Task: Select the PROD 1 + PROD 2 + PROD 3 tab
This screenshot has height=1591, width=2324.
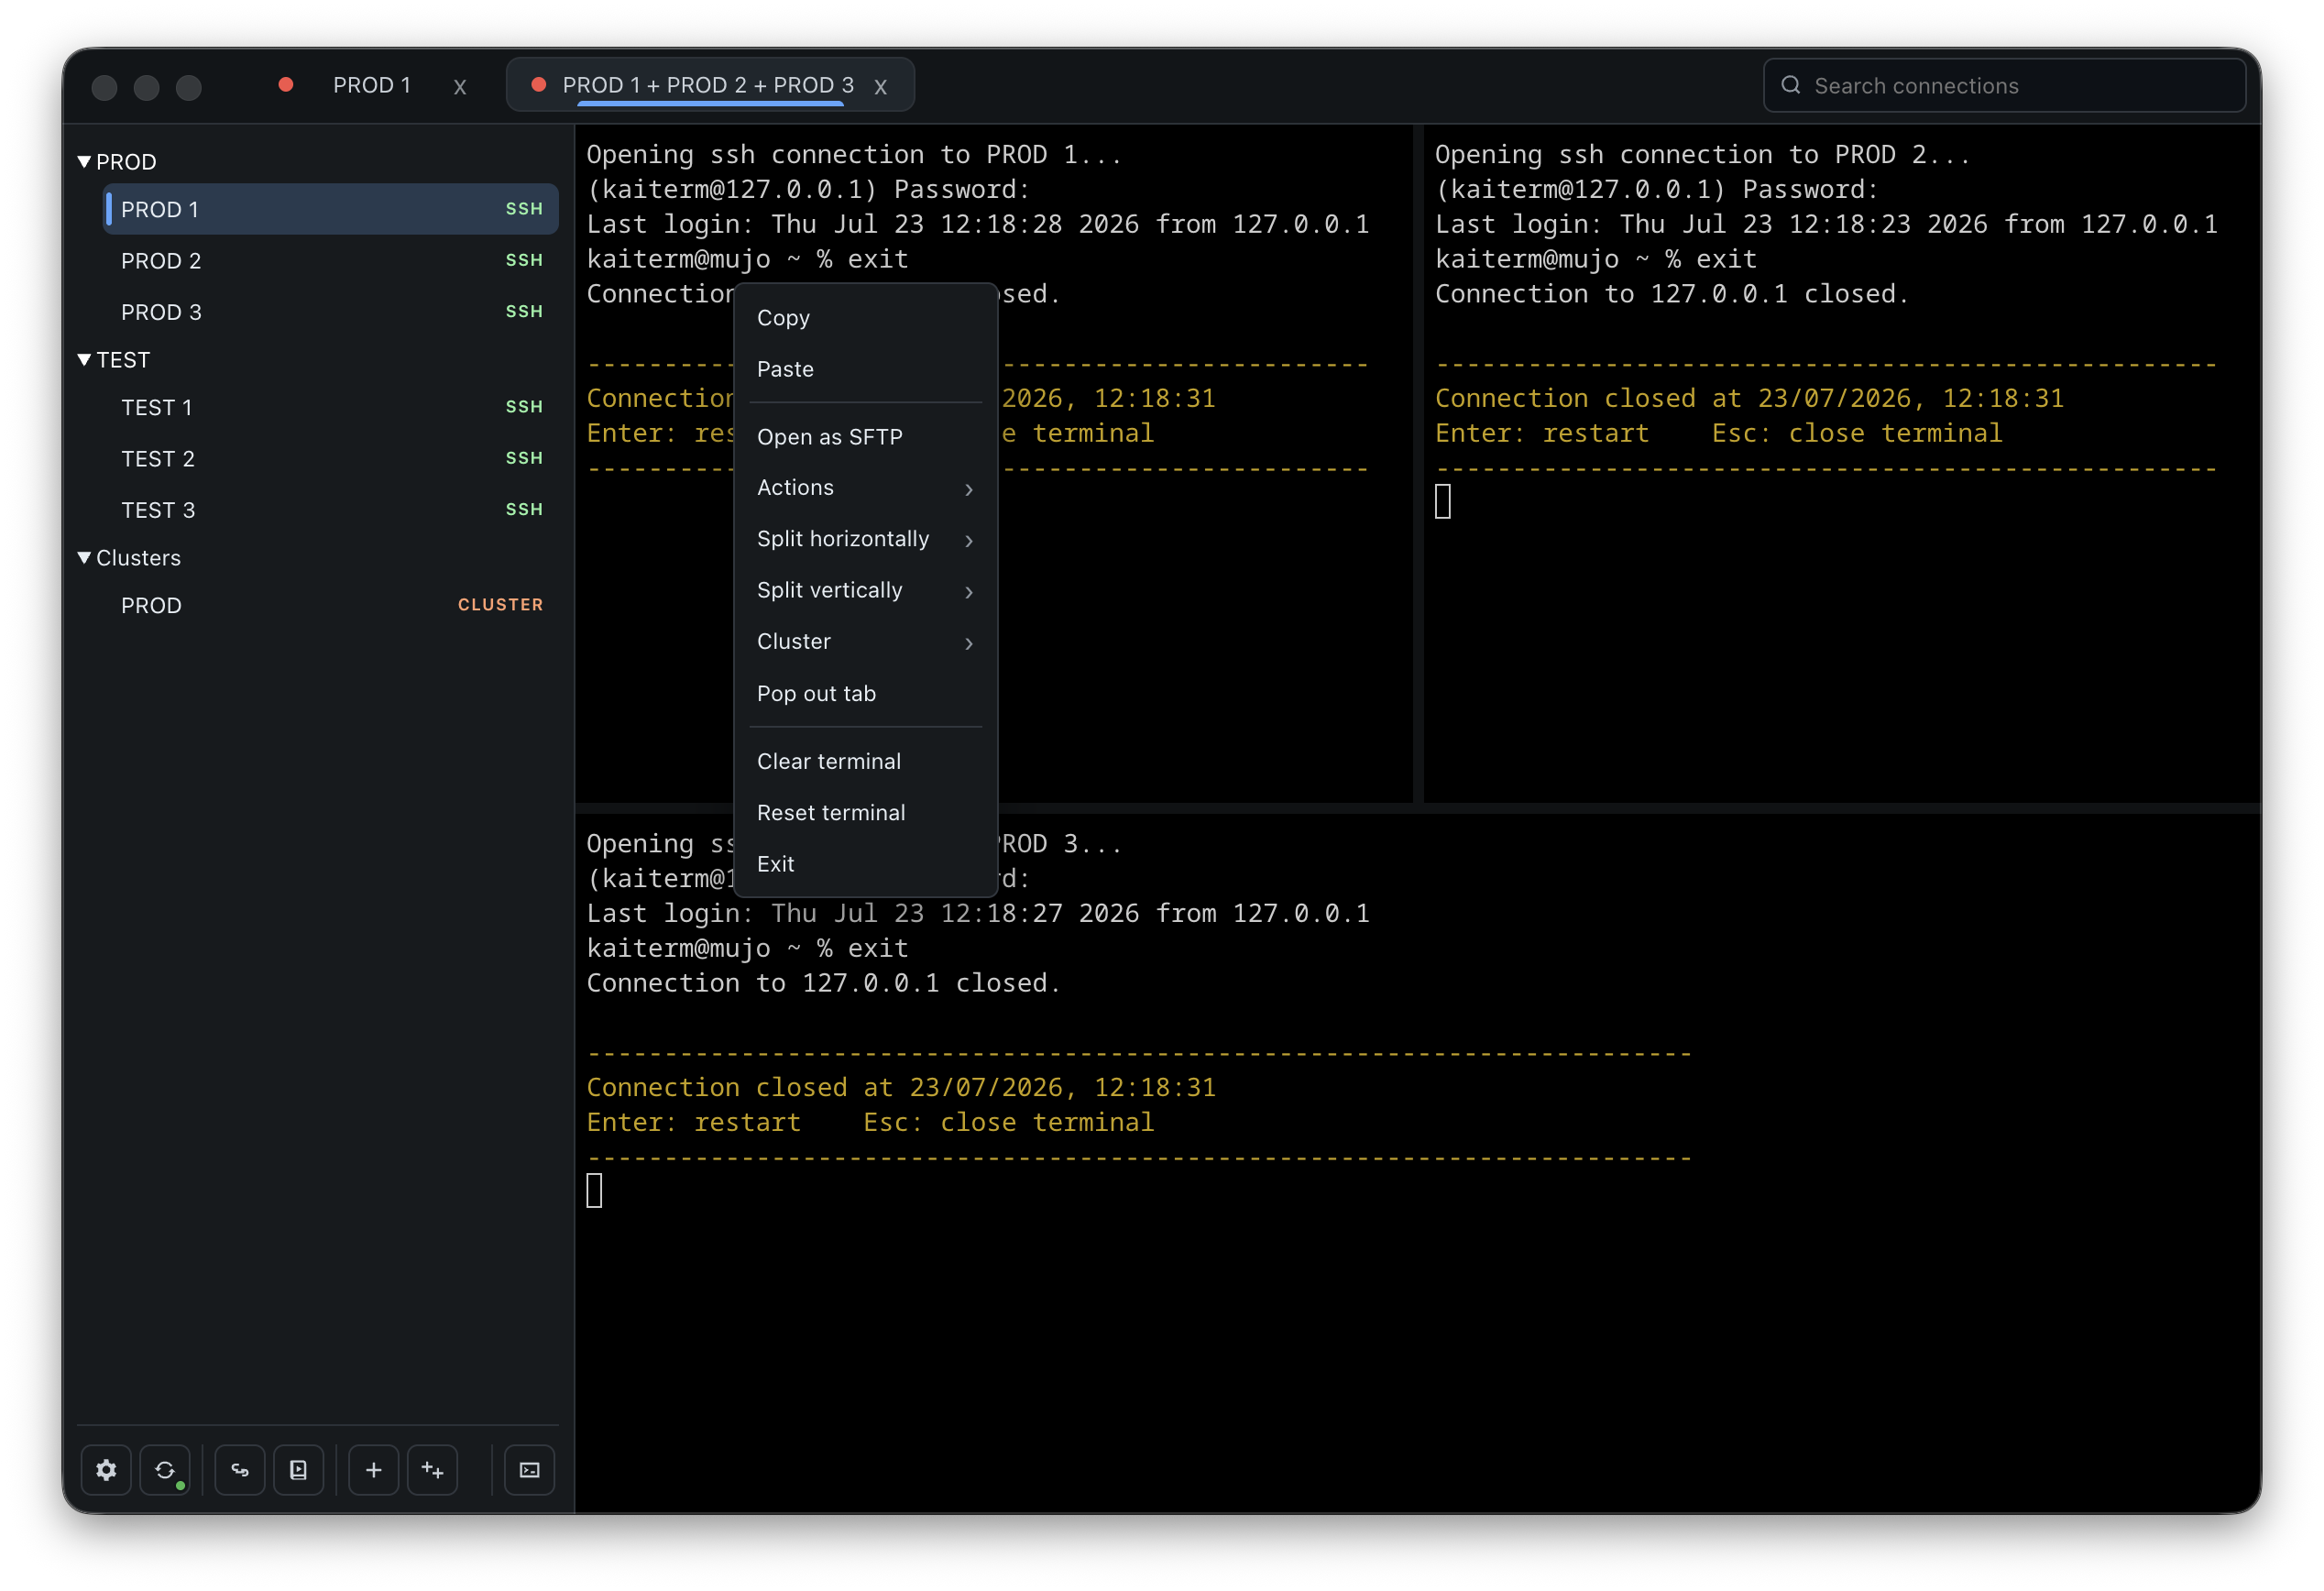Action: coord(708,85)
